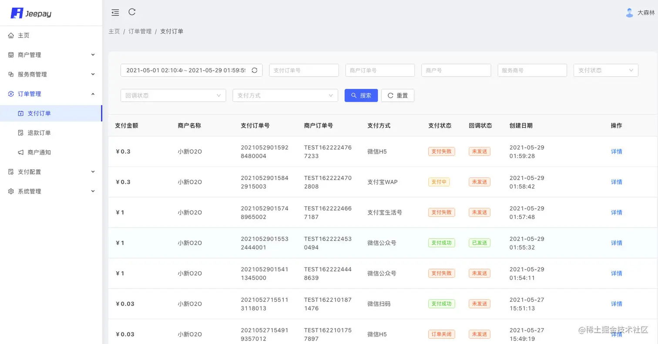Click the 订单管理 breadcrumb
Image resolution: width=658 pixels, height=344 pixels.
pos(140,31)
